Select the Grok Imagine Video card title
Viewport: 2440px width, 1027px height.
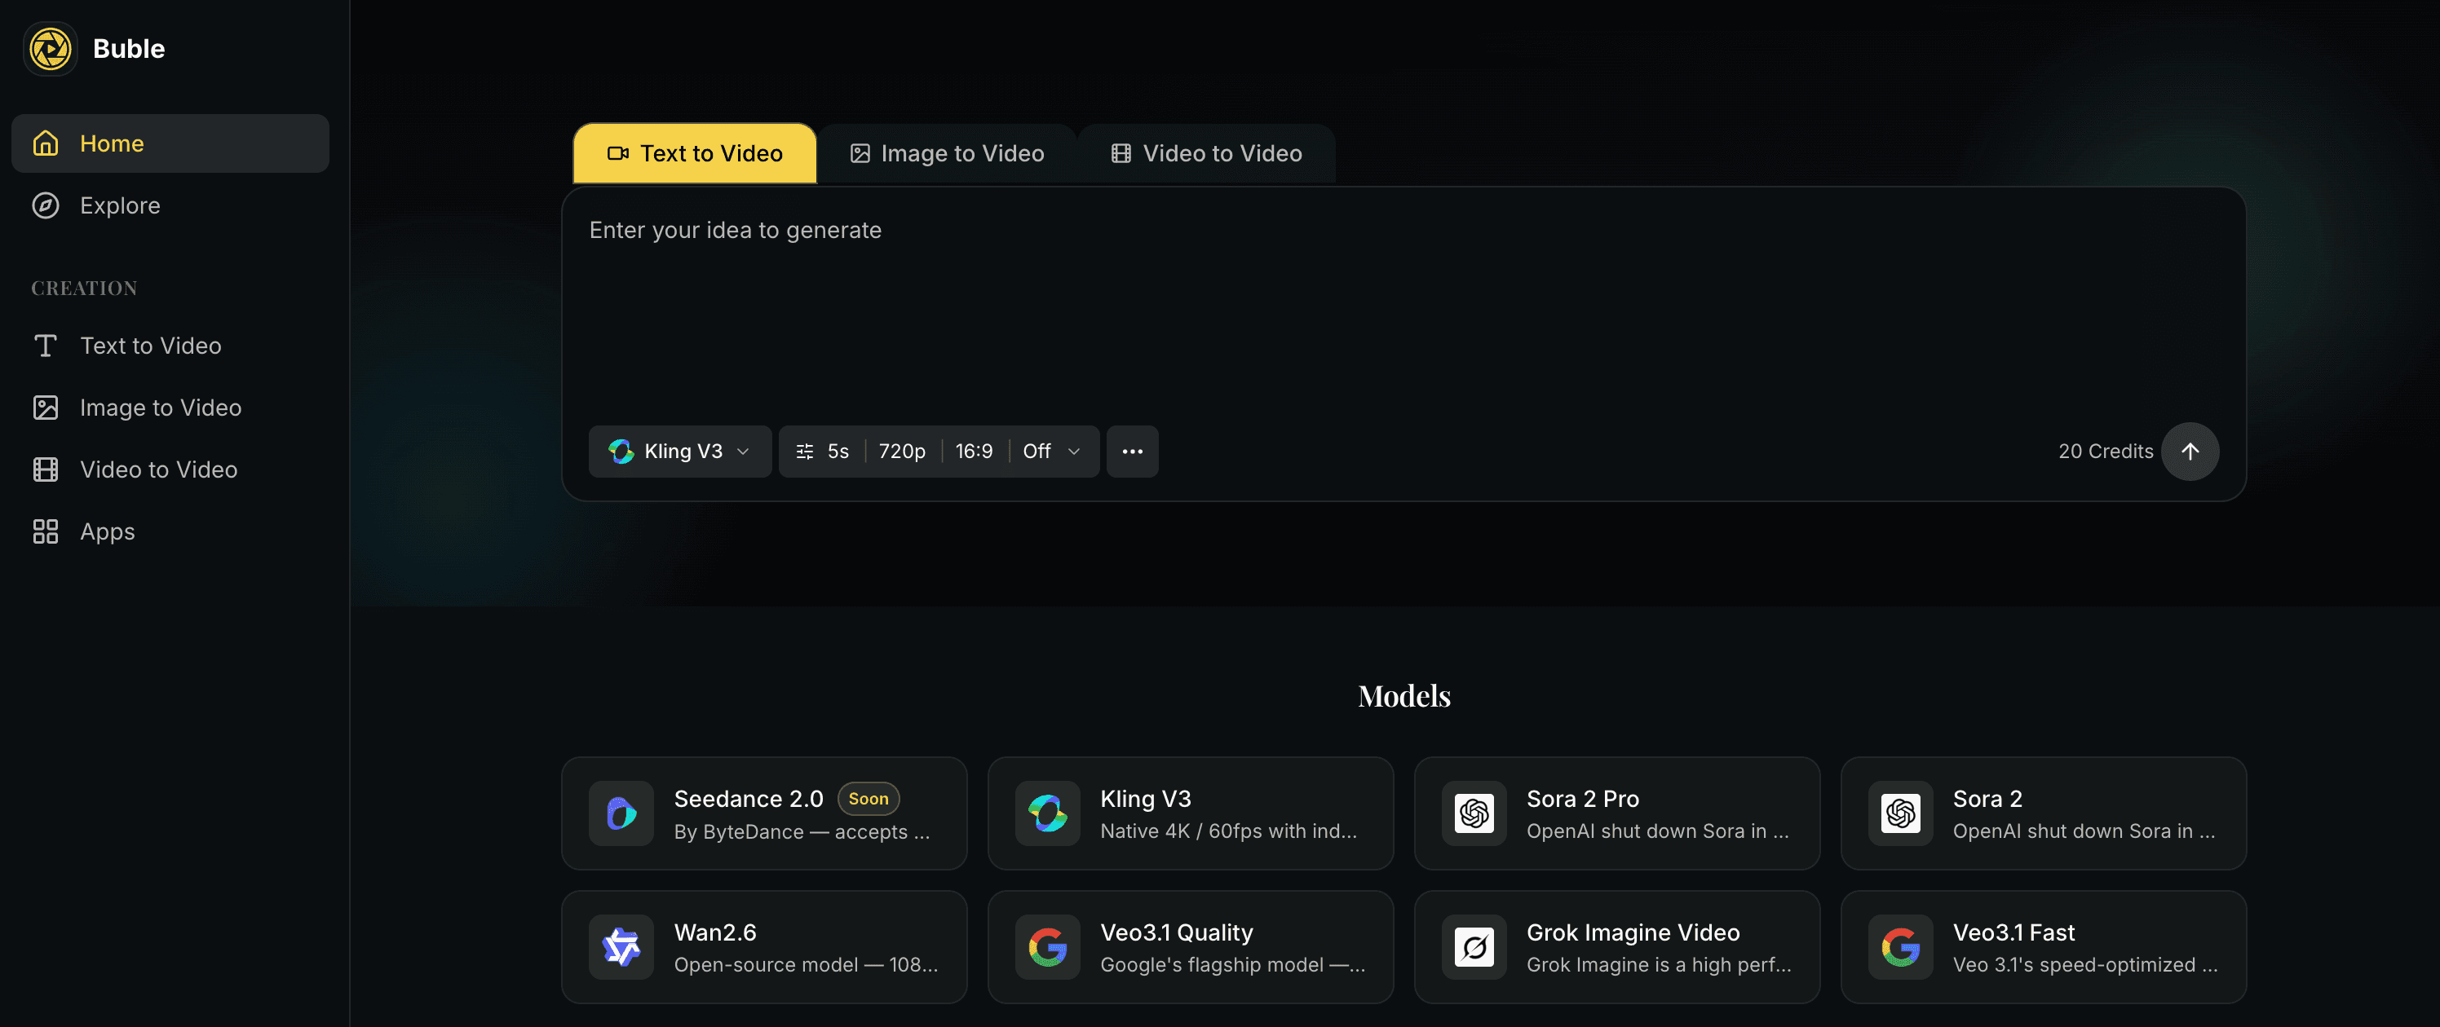pos(1633,932)
